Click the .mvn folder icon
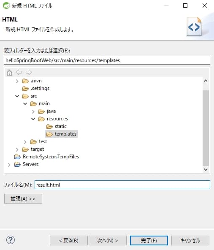This screenshot has width=214, height=250. [25, 81]
